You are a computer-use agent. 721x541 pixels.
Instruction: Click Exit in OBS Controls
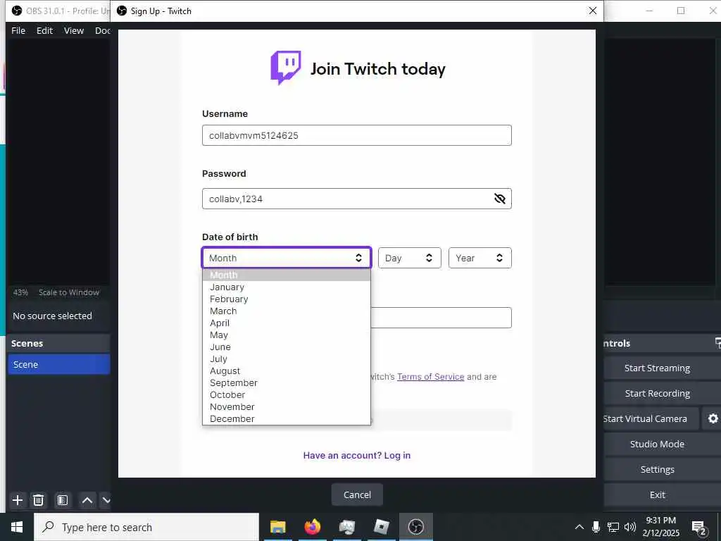click(657, 495)
